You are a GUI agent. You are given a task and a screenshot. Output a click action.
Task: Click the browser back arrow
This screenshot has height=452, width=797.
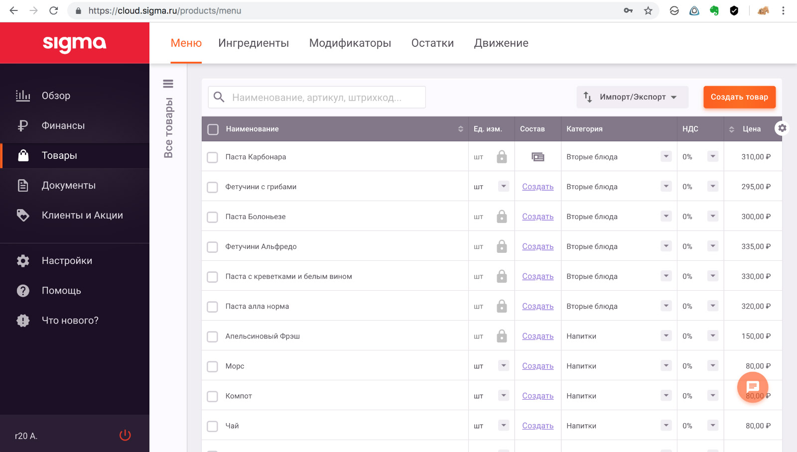(14, 10)
